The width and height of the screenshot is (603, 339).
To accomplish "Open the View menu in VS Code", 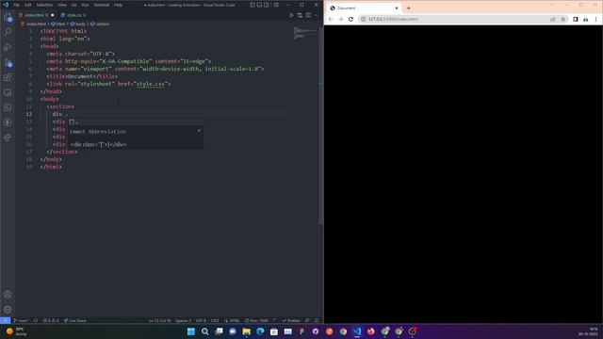I will (x=62, y=5).
